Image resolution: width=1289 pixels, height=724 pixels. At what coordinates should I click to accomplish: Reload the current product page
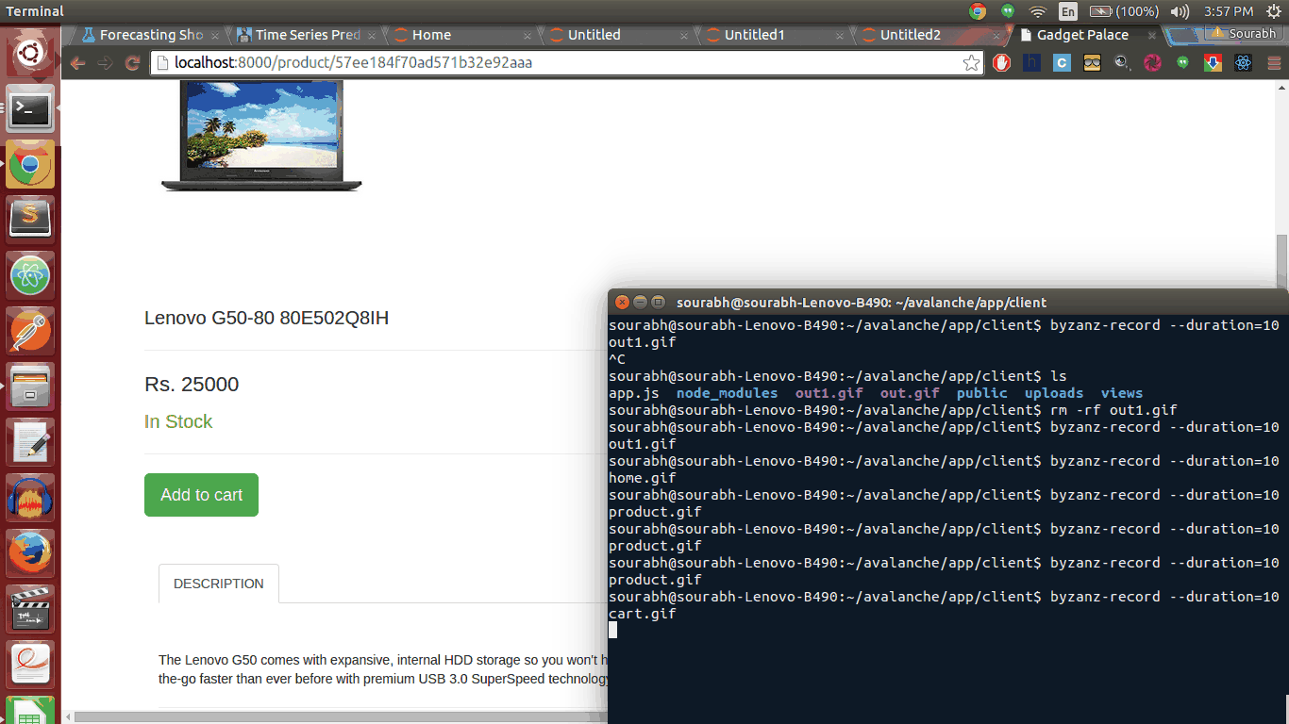click(x=133, y=63)
